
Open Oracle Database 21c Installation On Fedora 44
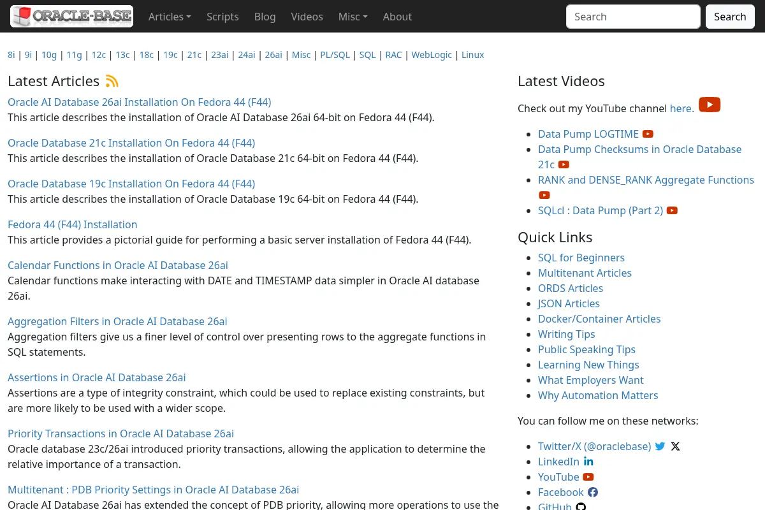(131, 143)
